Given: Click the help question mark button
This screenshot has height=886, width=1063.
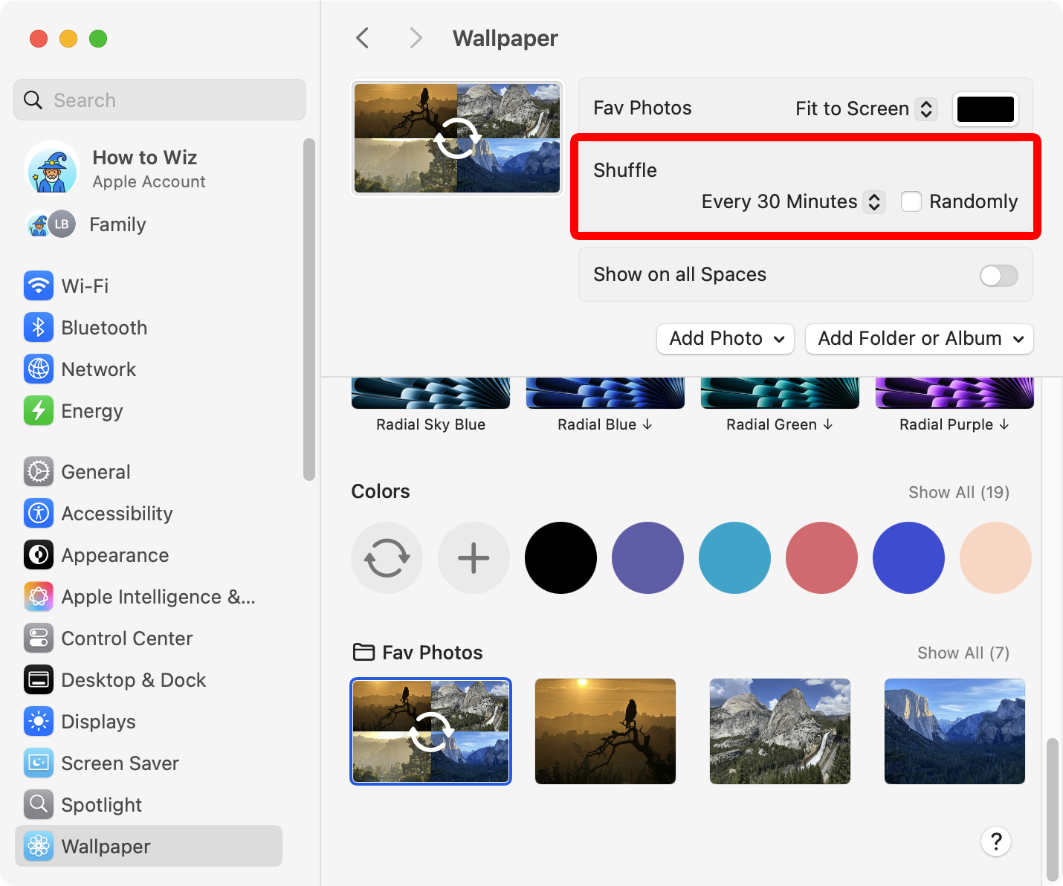Looking at the screenshot, I should [995, 842].
